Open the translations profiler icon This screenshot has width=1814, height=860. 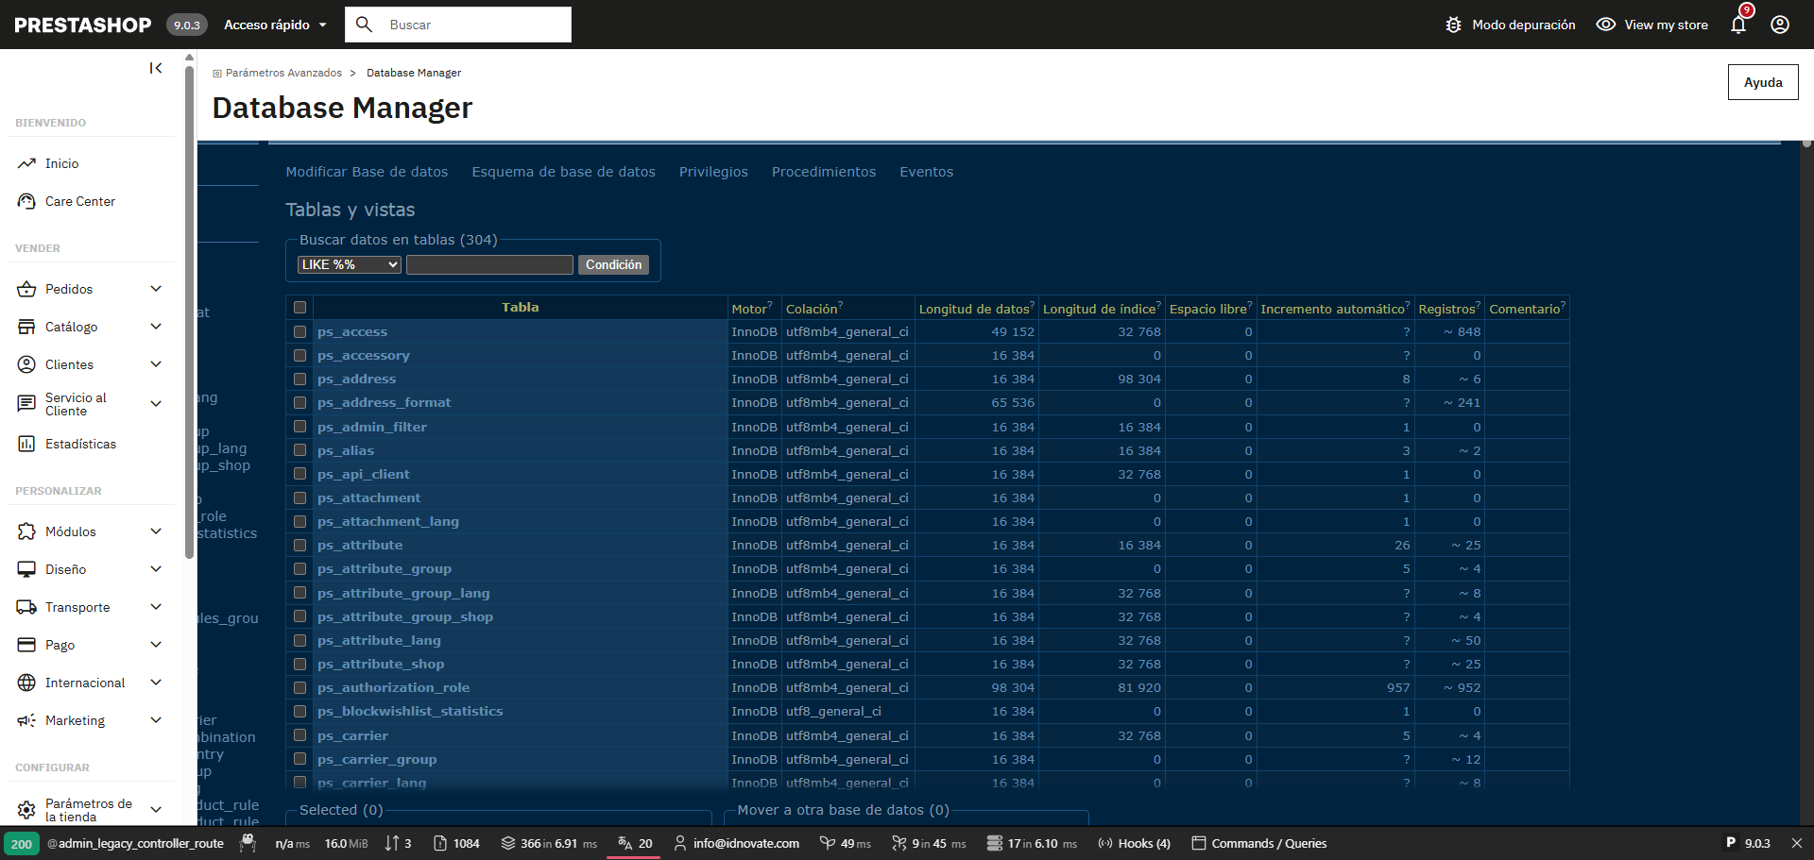point(625,843)
